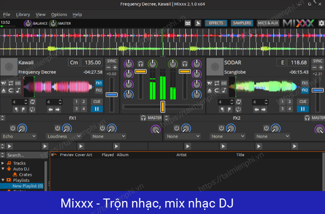Screen dimensions: 325x214
Task: Toggle keylock music note on SODAR deck
Action: [224, 90]
